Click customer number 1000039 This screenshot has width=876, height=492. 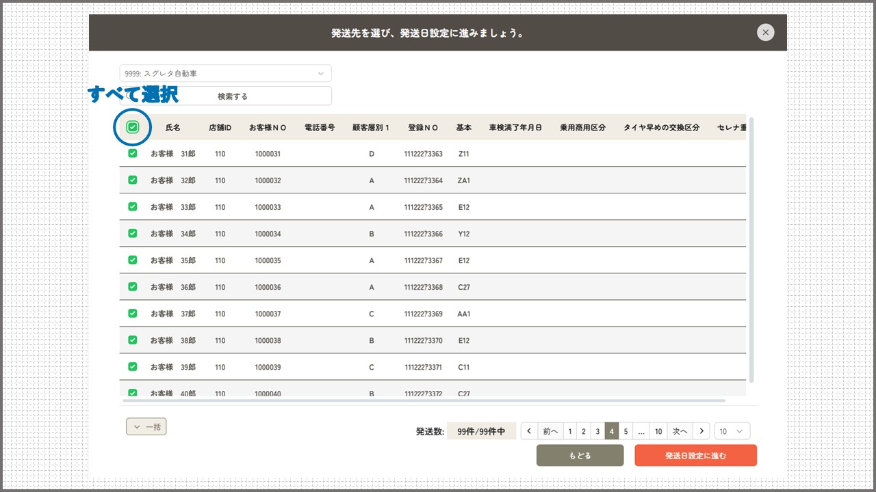(x=268, y=367)
